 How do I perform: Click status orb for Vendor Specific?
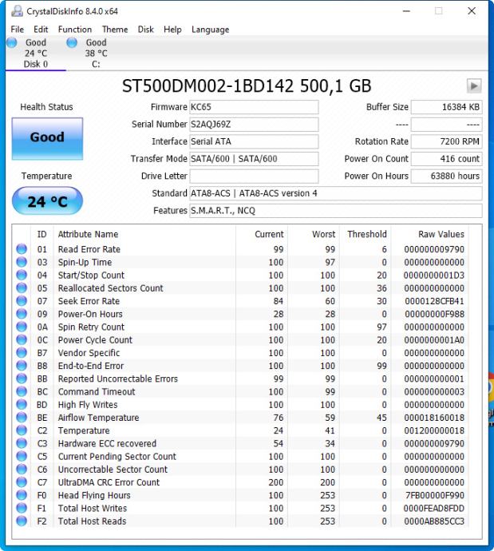click(x=22, y=352)
